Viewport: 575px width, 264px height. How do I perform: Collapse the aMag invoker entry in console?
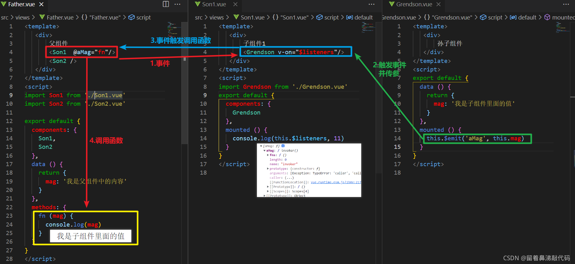(265, 150)
